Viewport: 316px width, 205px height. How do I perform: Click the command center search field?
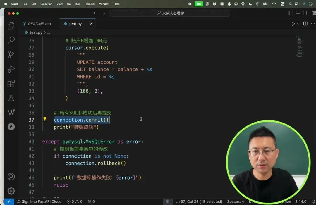[170, 13]
